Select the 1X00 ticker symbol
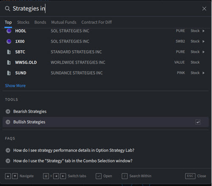Image resolution: width=212 pixels, height=186 pixels. 20,41
